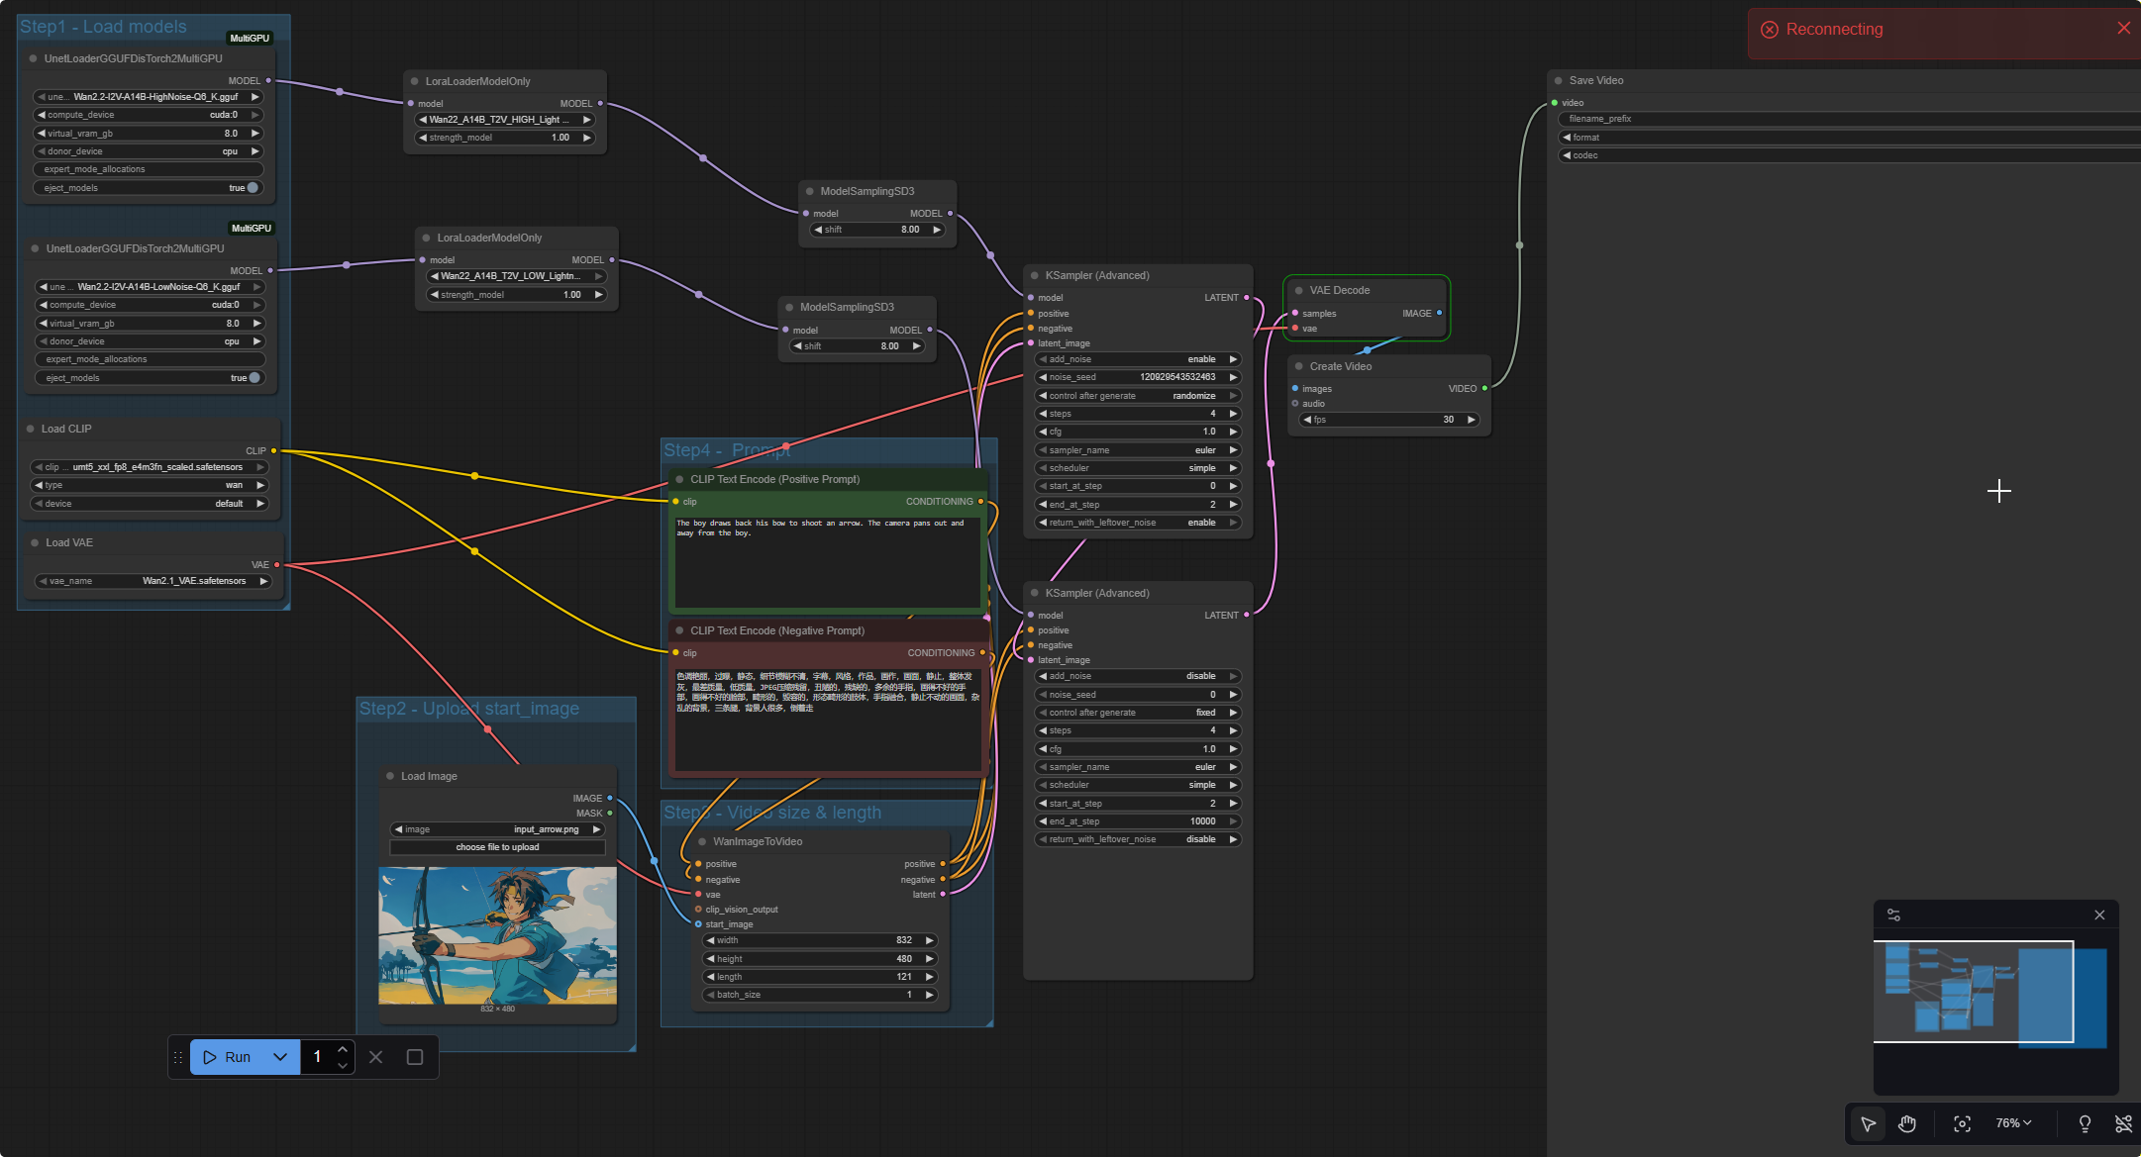2141x1157 pixels.
Task: Open Run button options chevron
Action: click(x=280, y=1057)
